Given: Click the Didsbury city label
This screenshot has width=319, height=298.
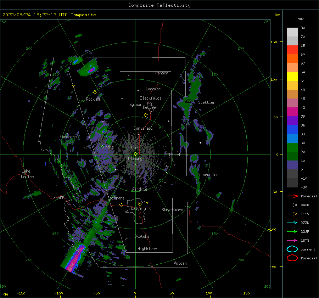Looking at the screenshot, I should pyautogui.click(x=134, y=159).
